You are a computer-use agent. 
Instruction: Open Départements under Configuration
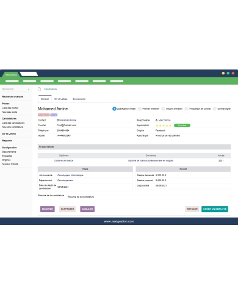point(9,152)
